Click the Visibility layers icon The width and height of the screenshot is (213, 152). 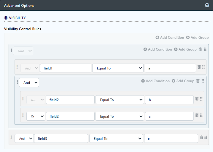point(6,18)
